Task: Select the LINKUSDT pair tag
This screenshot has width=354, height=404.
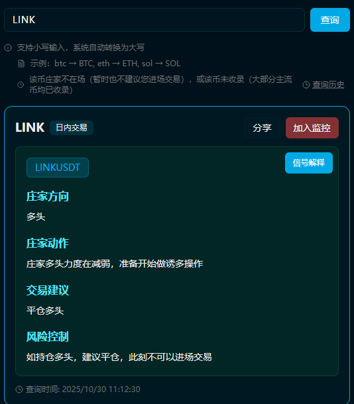Action: click(58, 168)
